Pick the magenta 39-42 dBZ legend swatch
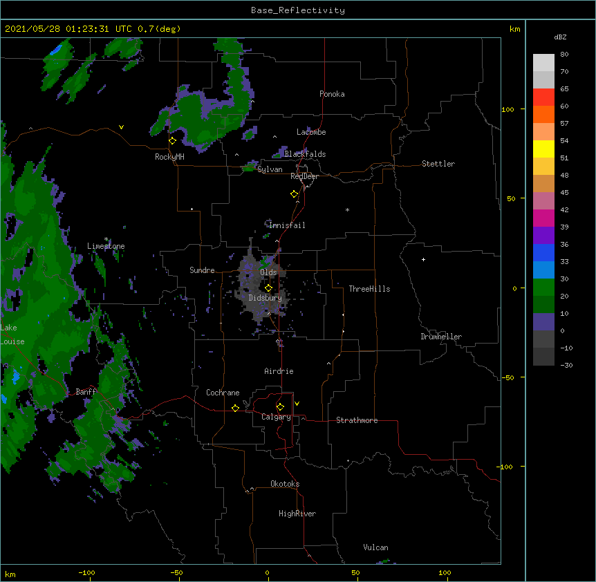 click(x=543, y=218)
